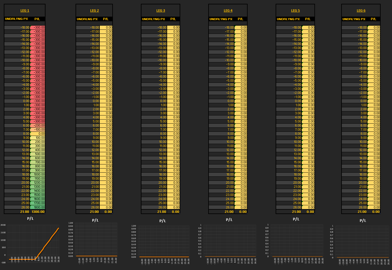Select the P/L column header in LEG 2
The height and width of the screenshot is (270, 392).
[x=106, y=19]
